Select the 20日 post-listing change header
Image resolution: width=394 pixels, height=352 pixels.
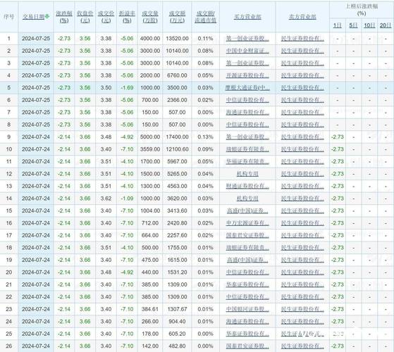386,25
